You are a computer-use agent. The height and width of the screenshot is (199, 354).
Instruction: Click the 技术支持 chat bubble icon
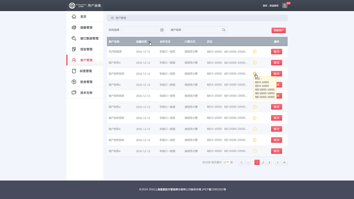[74, 93]
